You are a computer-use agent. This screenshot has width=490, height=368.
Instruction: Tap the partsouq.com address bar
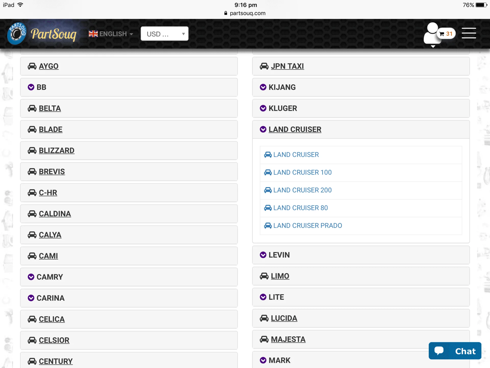tap(245, 13)
